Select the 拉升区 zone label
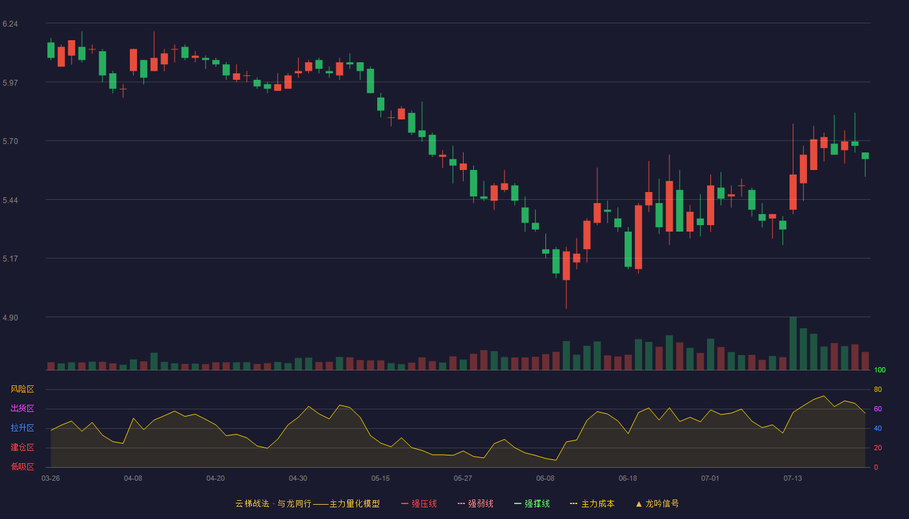 coord(22,428)
